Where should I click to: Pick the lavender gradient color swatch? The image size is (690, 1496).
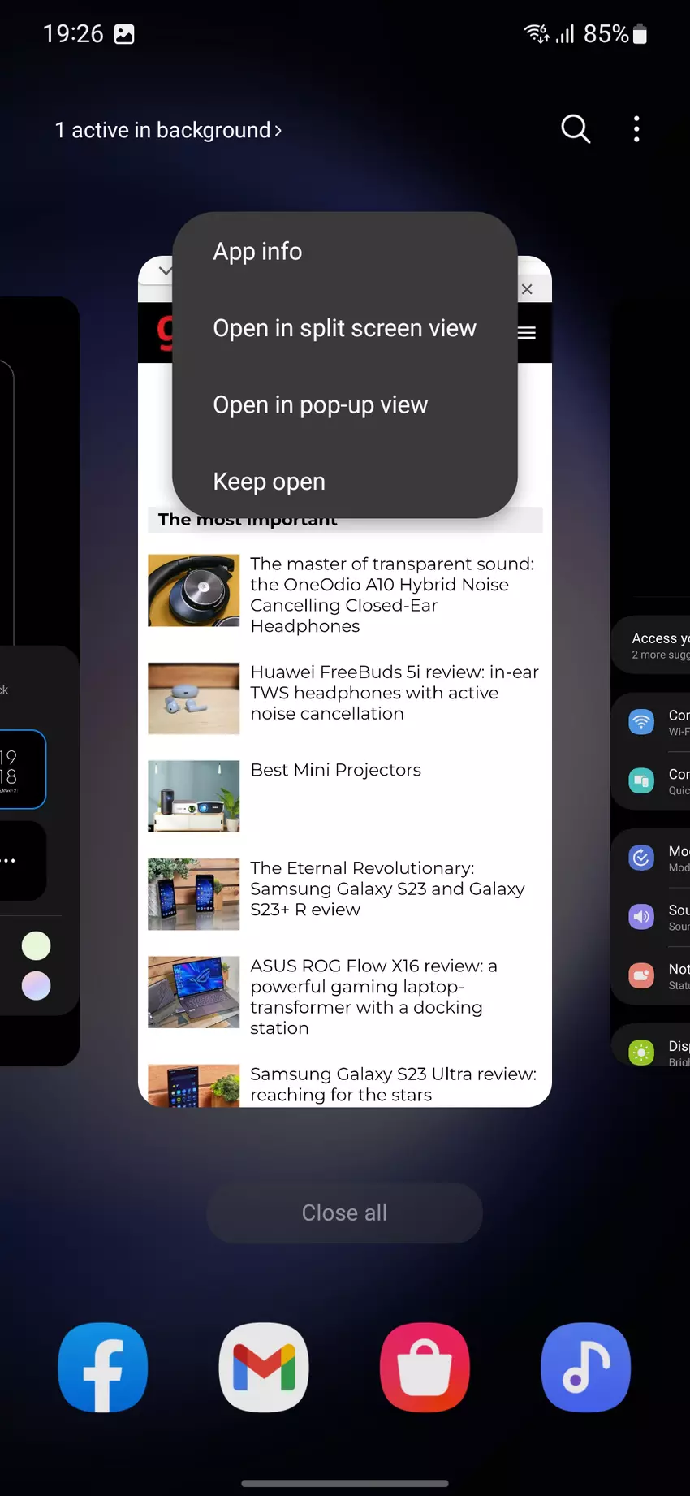pos(36,986)
